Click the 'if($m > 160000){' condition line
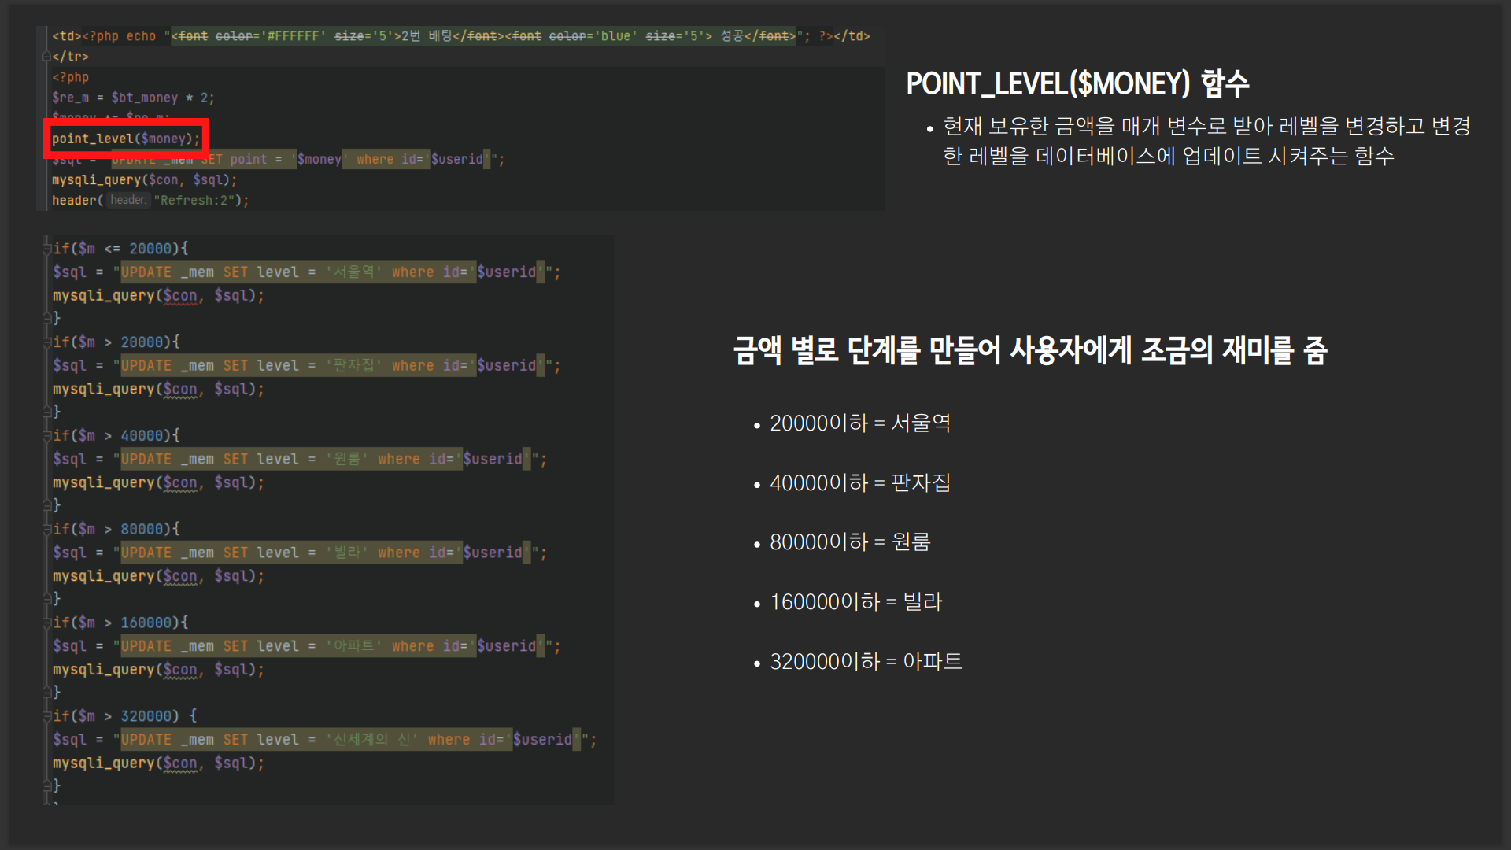The height and width of the screenshot is (850, 1511). 120,623
